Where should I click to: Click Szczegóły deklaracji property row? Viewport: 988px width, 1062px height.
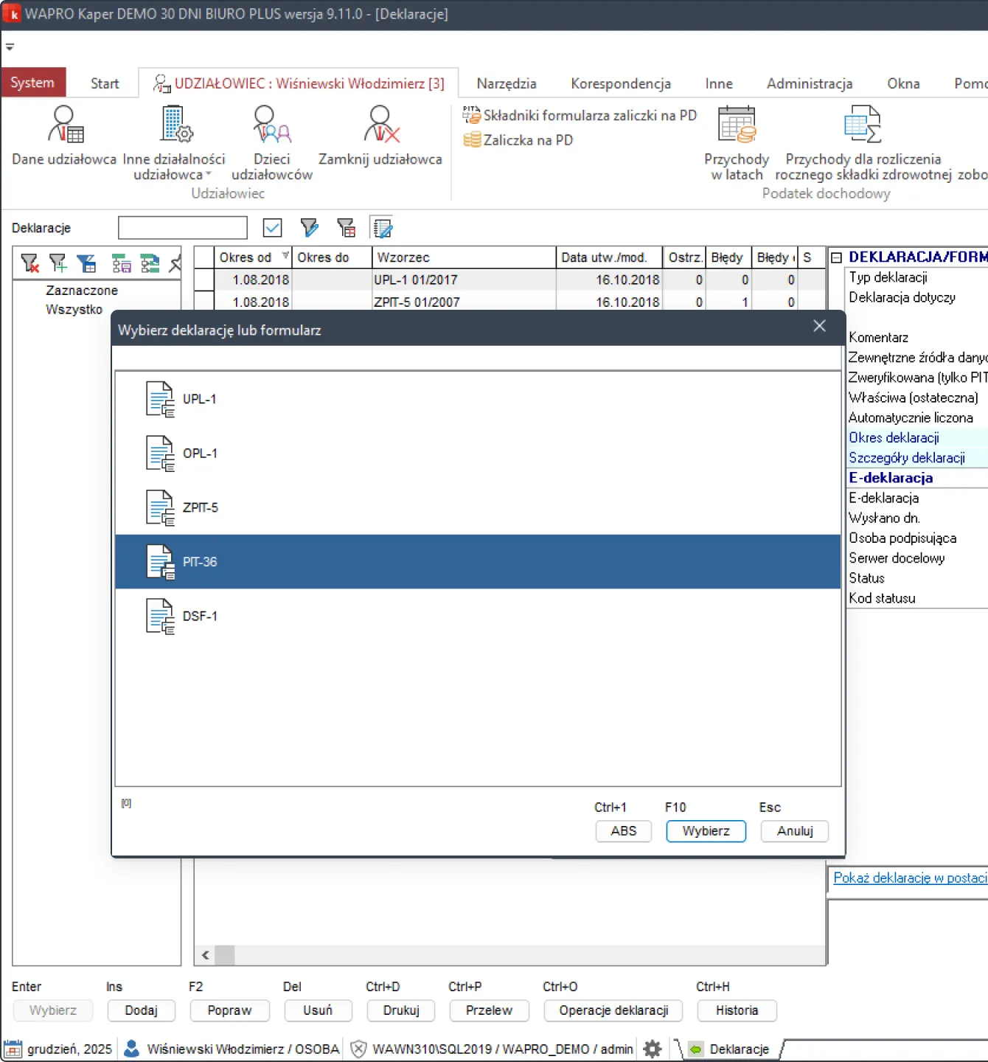tap(917, 458)
